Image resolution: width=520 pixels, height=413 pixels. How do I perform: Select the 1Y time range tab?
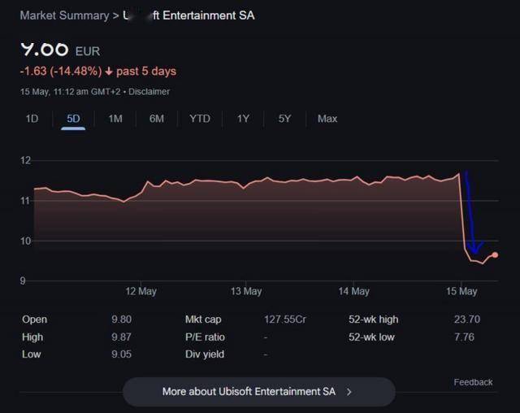coord(243,119)
